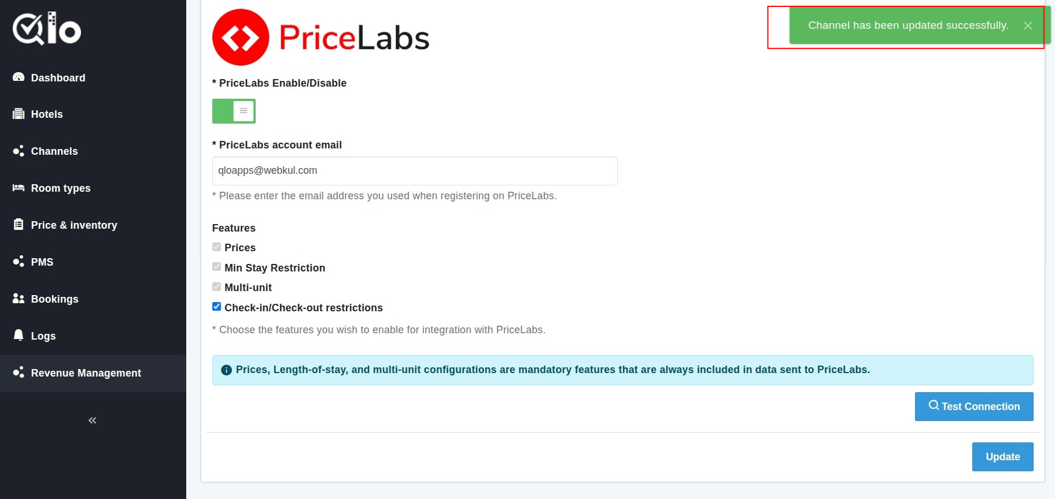This screenshot has height=499, width=1055.
Task: Click the Min Stay Restriction checkbox
Action: pos(217,267)
